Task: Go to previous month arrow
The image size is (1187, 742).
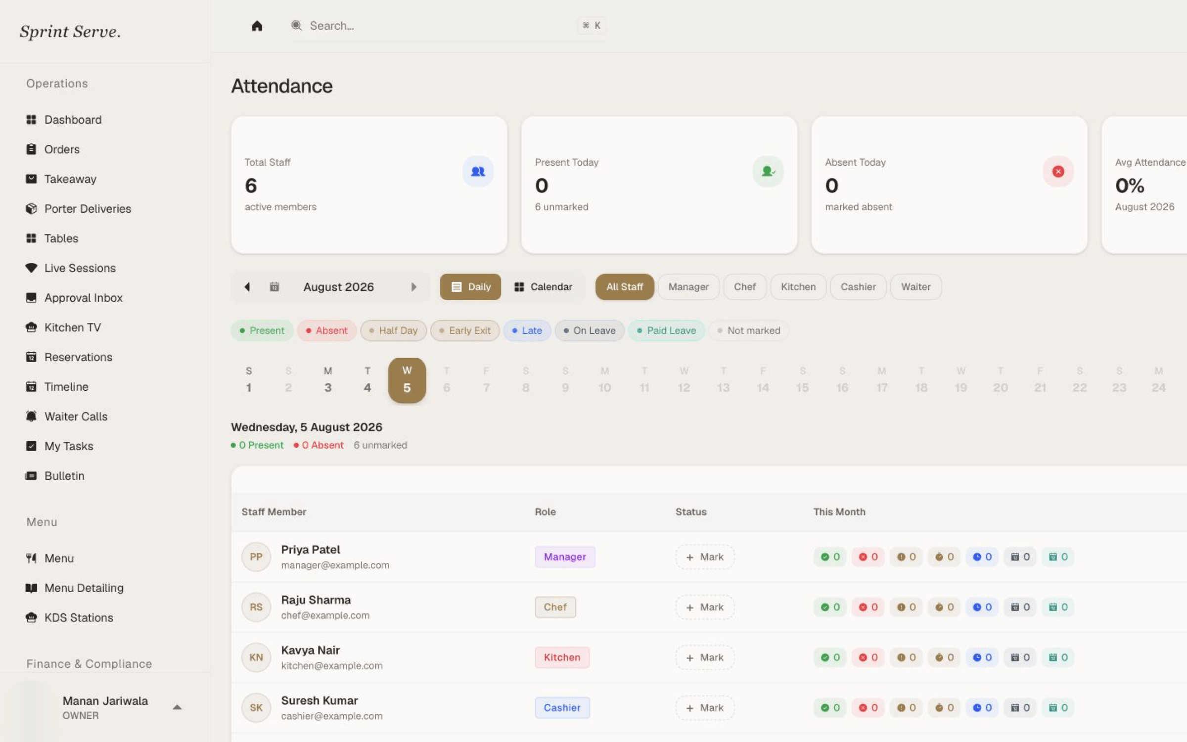Action: (247, 287)
